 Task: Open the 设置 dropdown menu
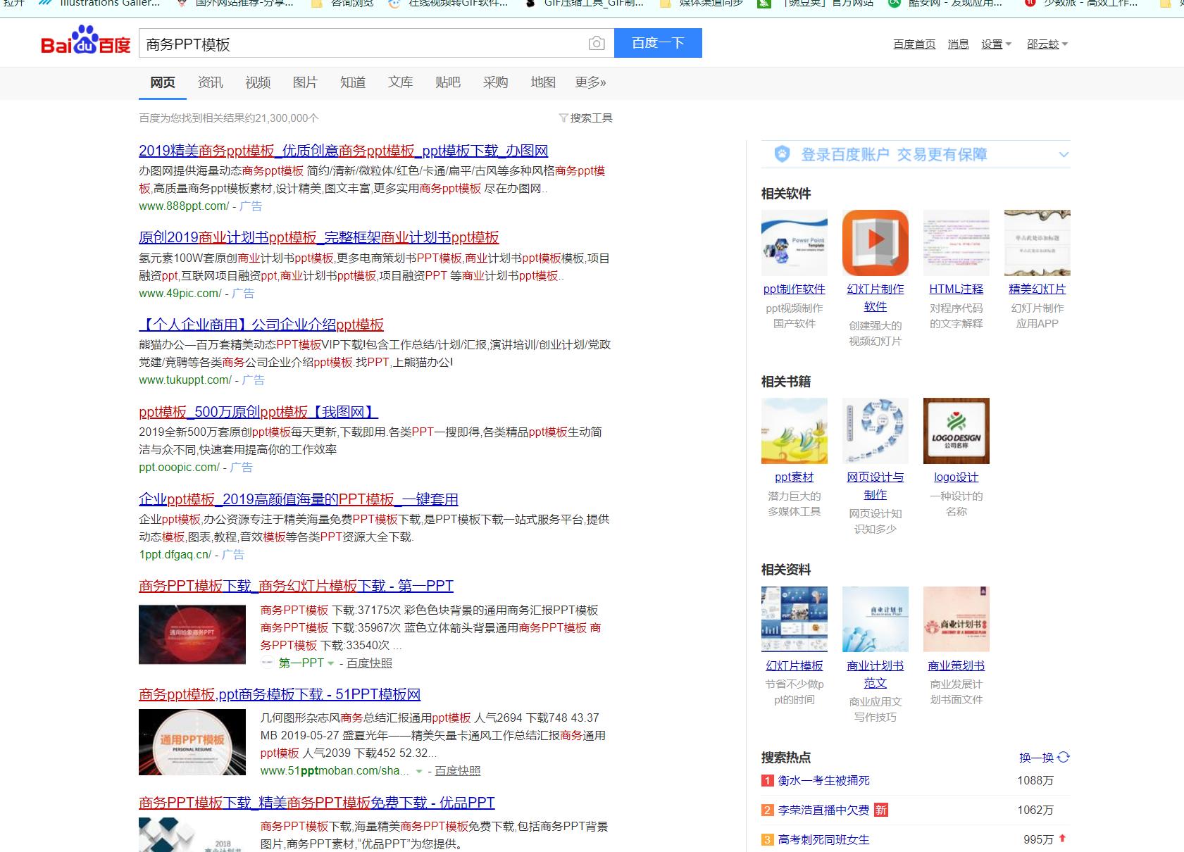[996, 44]
